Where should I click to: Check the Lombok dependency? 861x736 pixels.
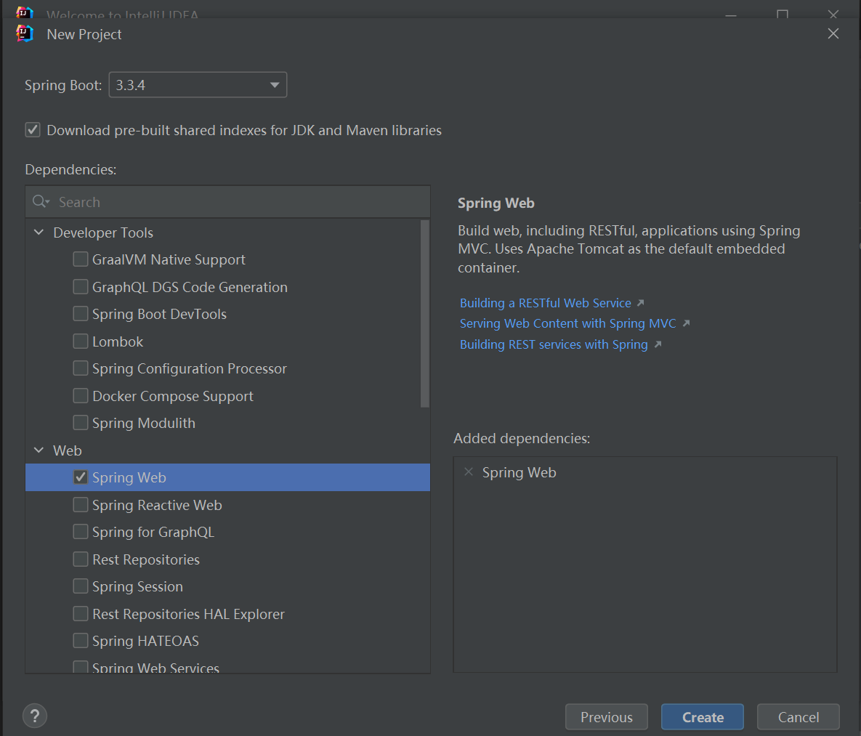click(x=80, y=341)
